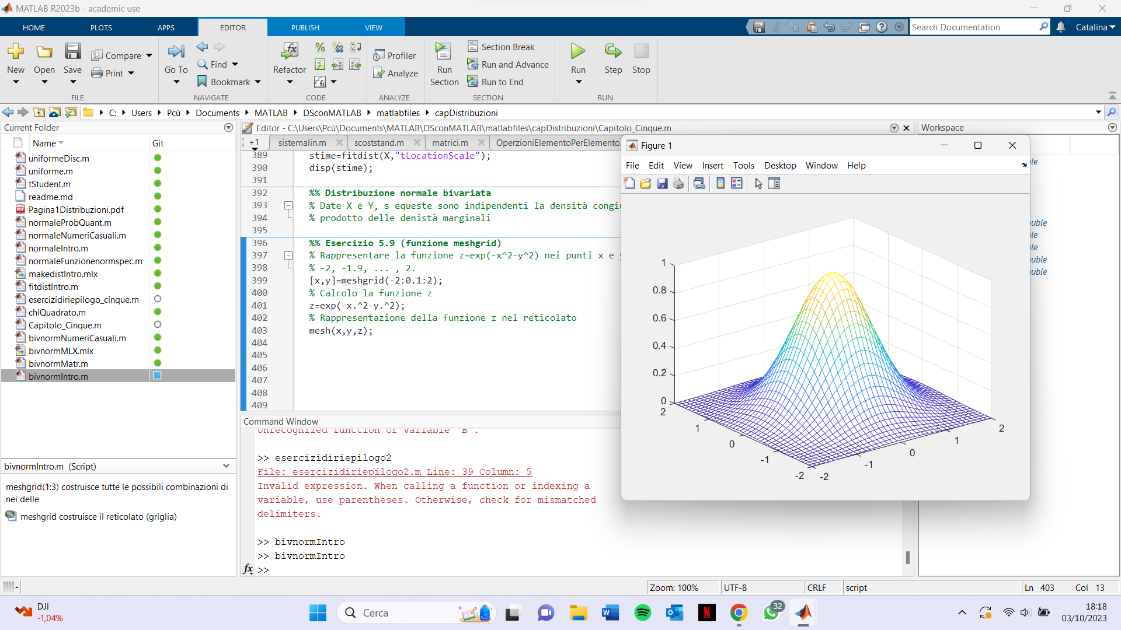Type a query in Search Documentation field
Viewport: 1121px width, 630px height.
pyautogui.click(x=975, y=27)
